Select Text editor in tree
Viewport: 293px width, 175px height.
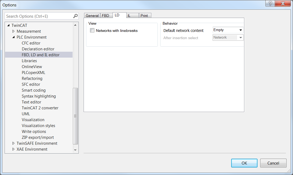[31, 102]
